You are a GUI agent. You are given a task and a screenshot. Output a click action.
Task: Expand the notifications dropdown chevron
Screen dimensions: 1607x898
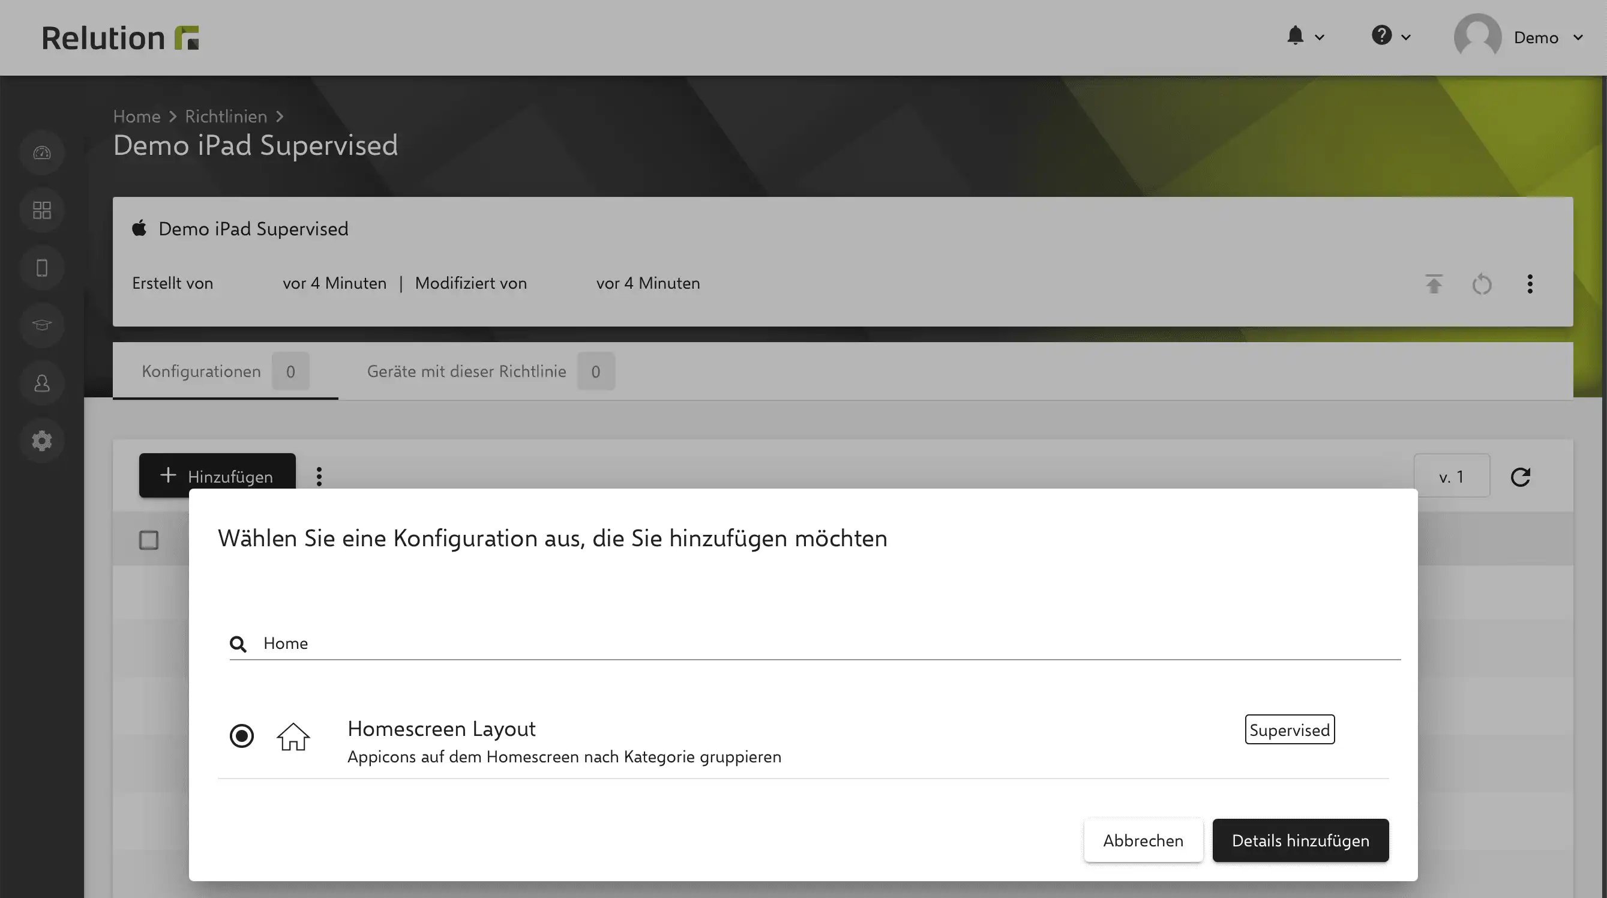pyautogui.click(x=1320, y=37)
